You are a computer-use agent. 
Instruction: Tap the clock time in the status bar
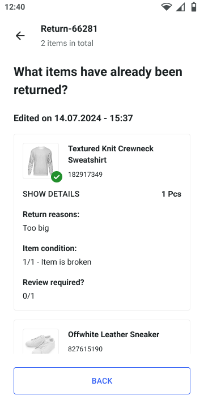[15, 7]
